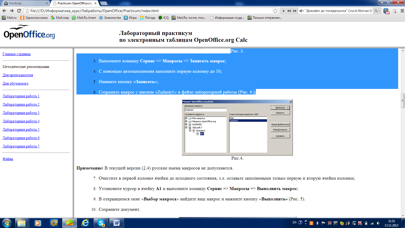
Task: Skip to the next track in the toolbar player
Action: tap(295, 11)
